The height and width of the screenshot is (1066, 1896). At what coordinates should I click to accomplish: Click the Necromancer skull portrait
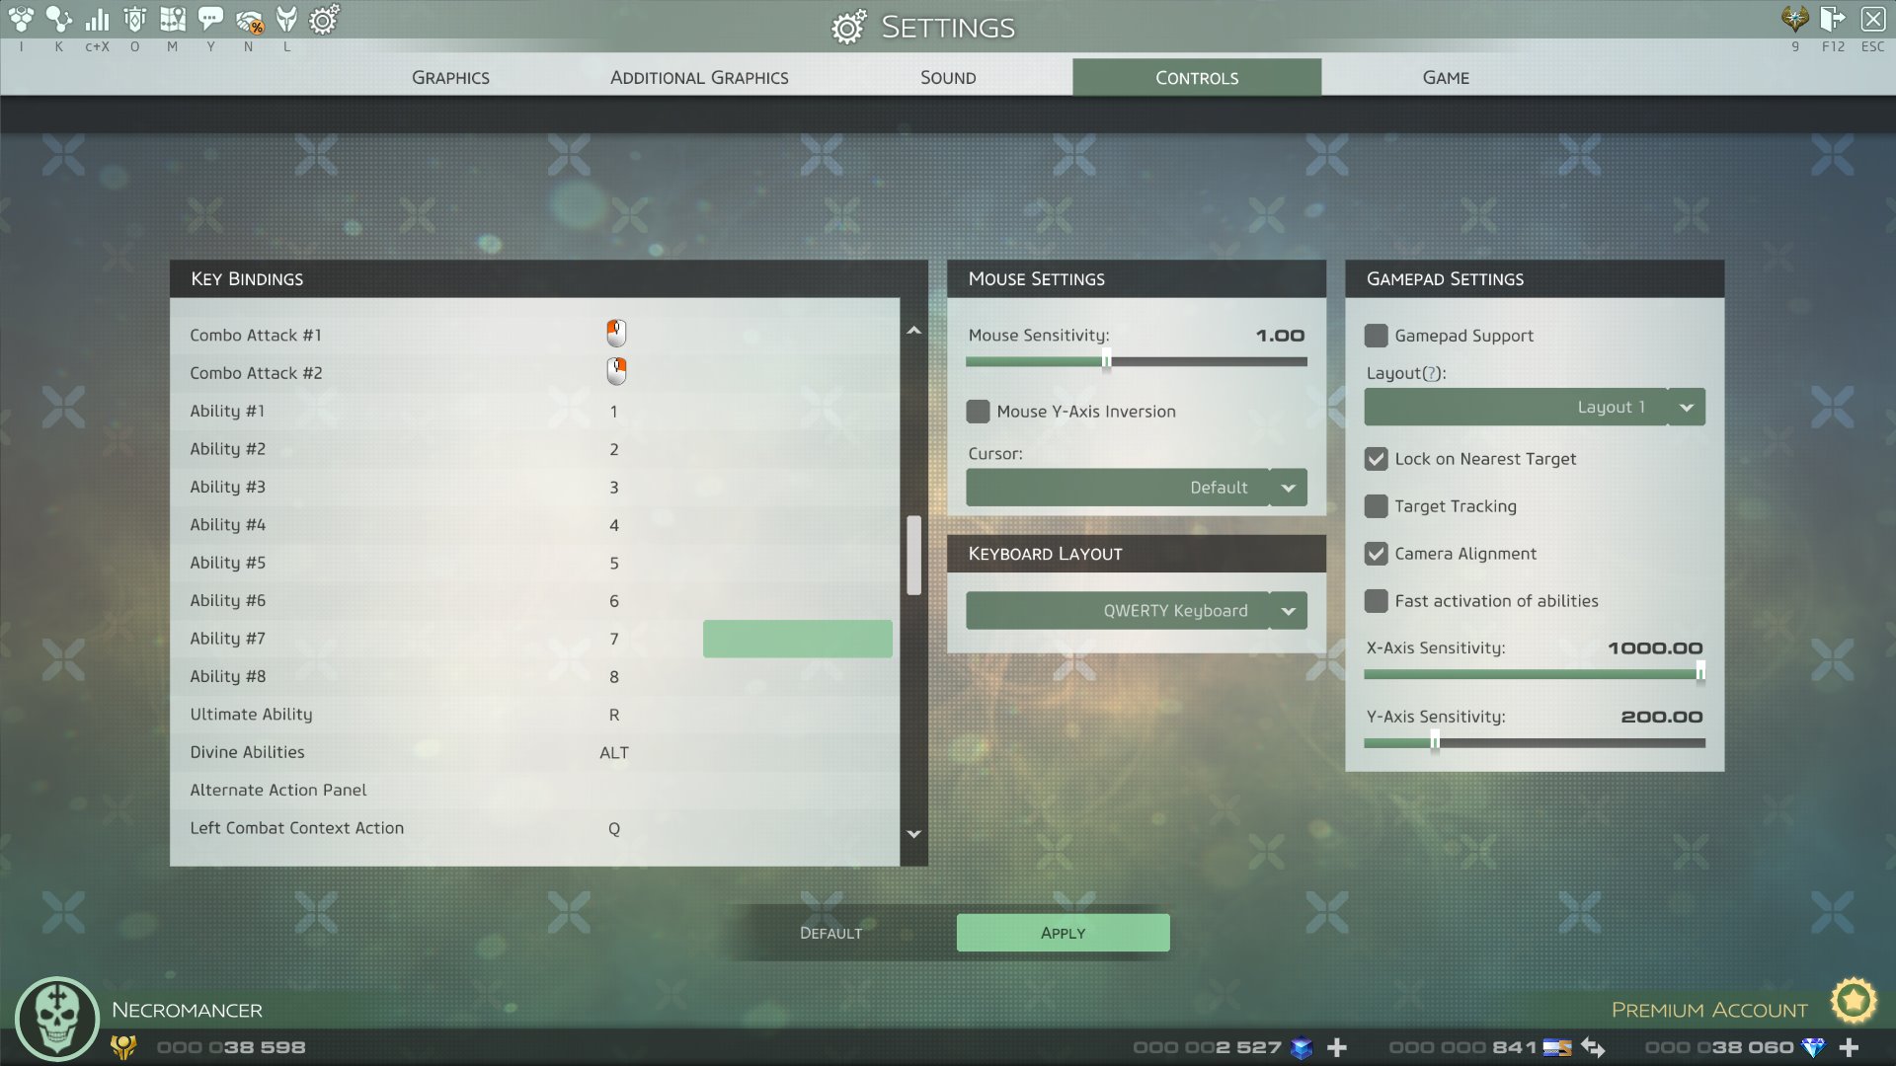point(57,1019)
